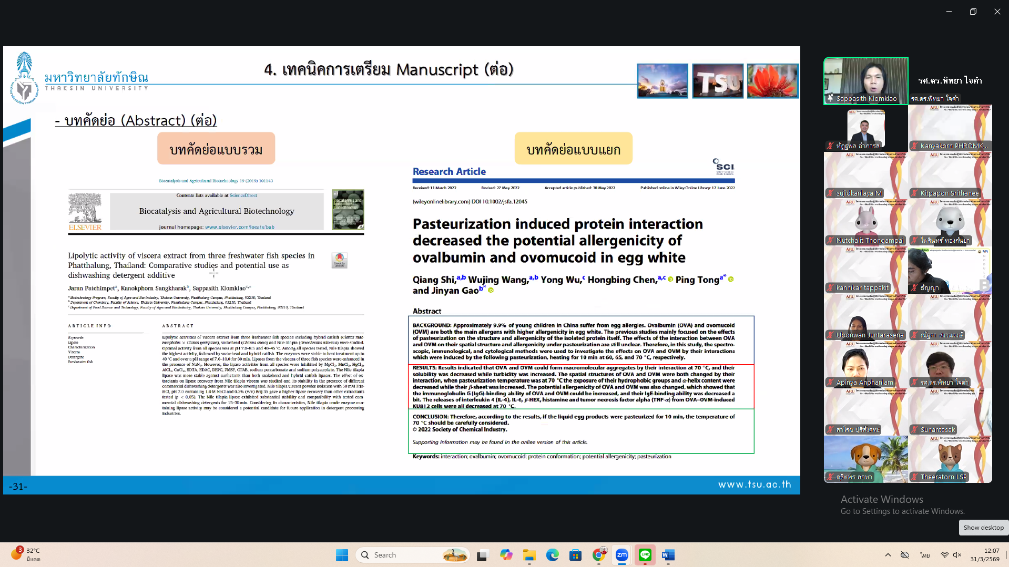Open the Windows Start menu
This screenshot has width=1009, height=567.
click(342, 555)
